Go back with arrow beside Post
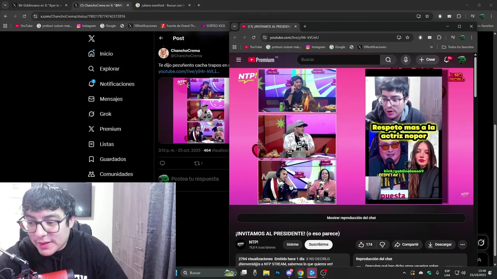Image resolution: width=497 pixels, height=279 pixels. [x=161, y=38]
